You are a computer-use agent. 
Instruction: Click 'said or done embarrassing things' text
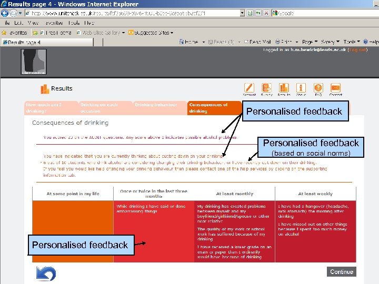[151, 209]
